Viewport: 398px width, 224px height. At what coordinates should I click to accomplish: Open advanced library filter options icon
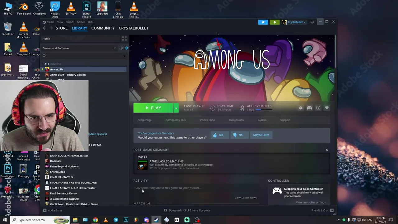click(124, 56)
